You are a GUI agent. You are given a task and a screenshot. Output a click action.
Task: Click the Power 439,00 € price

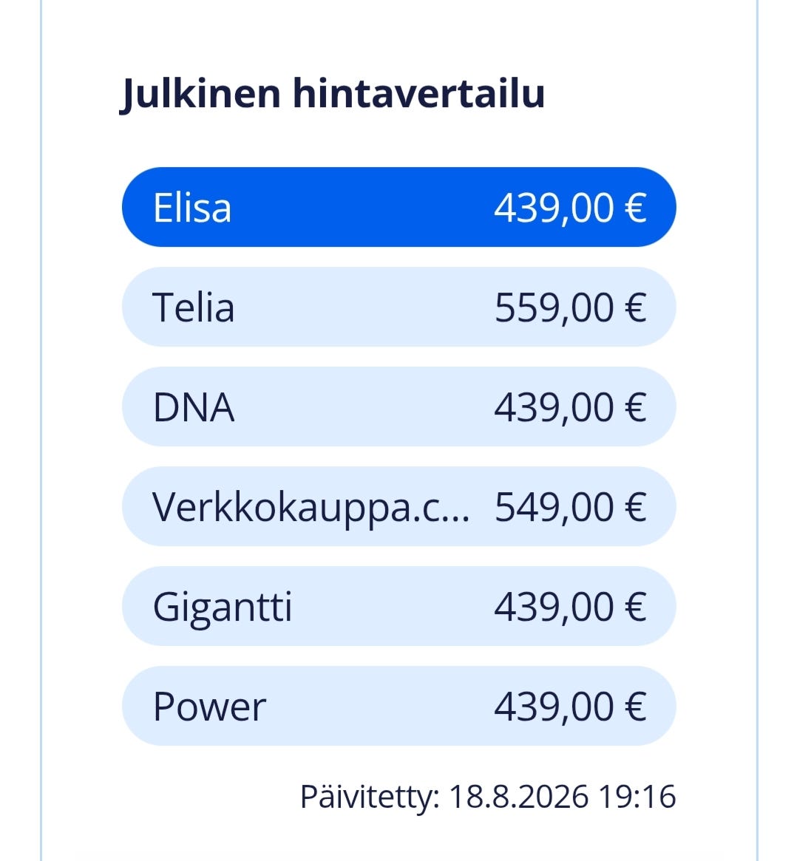coord(570,707)
